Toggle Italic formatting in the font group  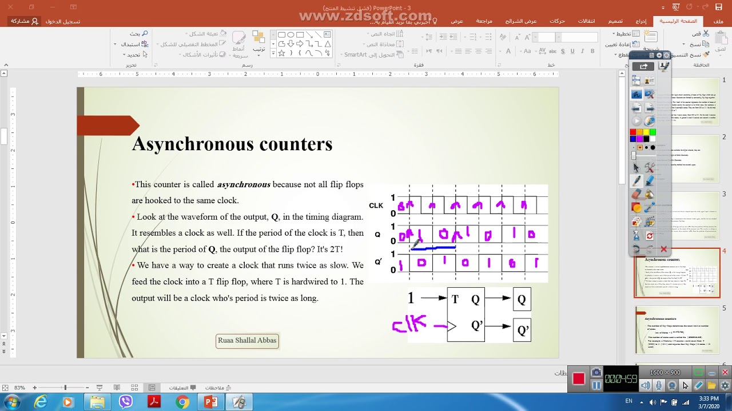pyautogui.click(x=582, y=51)
